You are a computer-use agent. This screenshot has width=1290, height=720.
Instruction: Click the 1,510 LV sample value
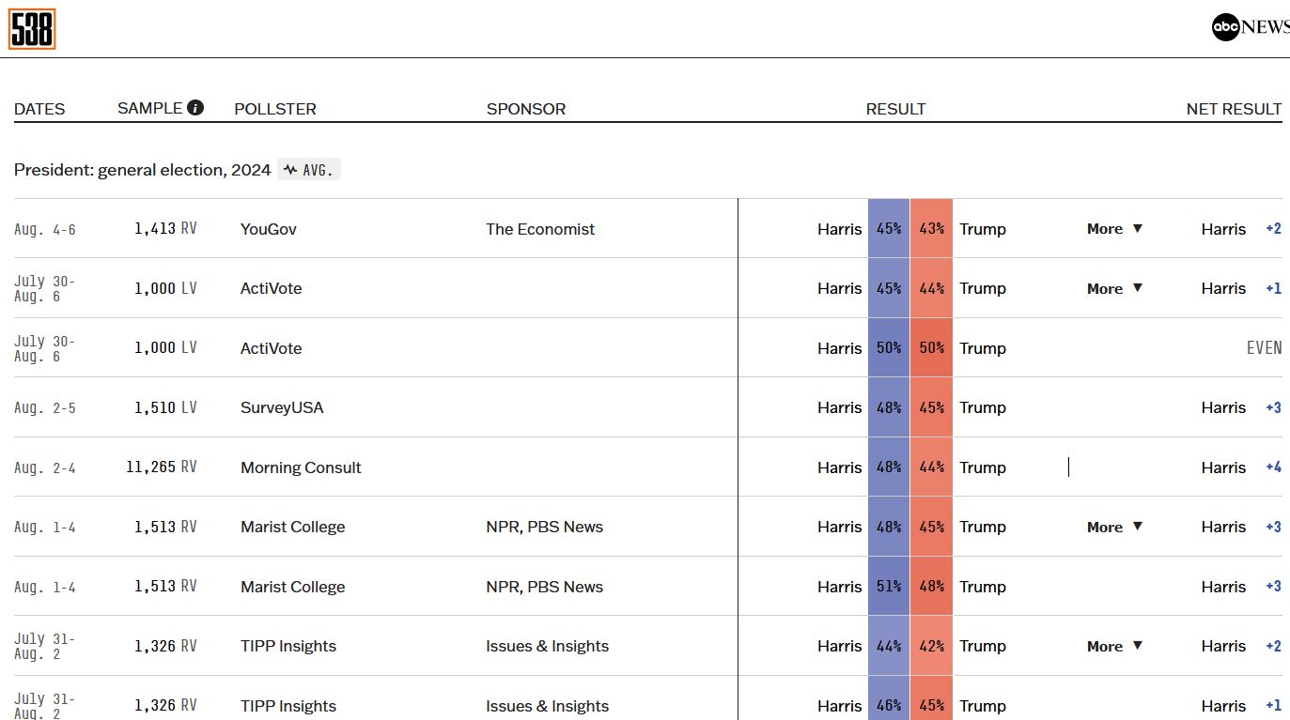165,407
